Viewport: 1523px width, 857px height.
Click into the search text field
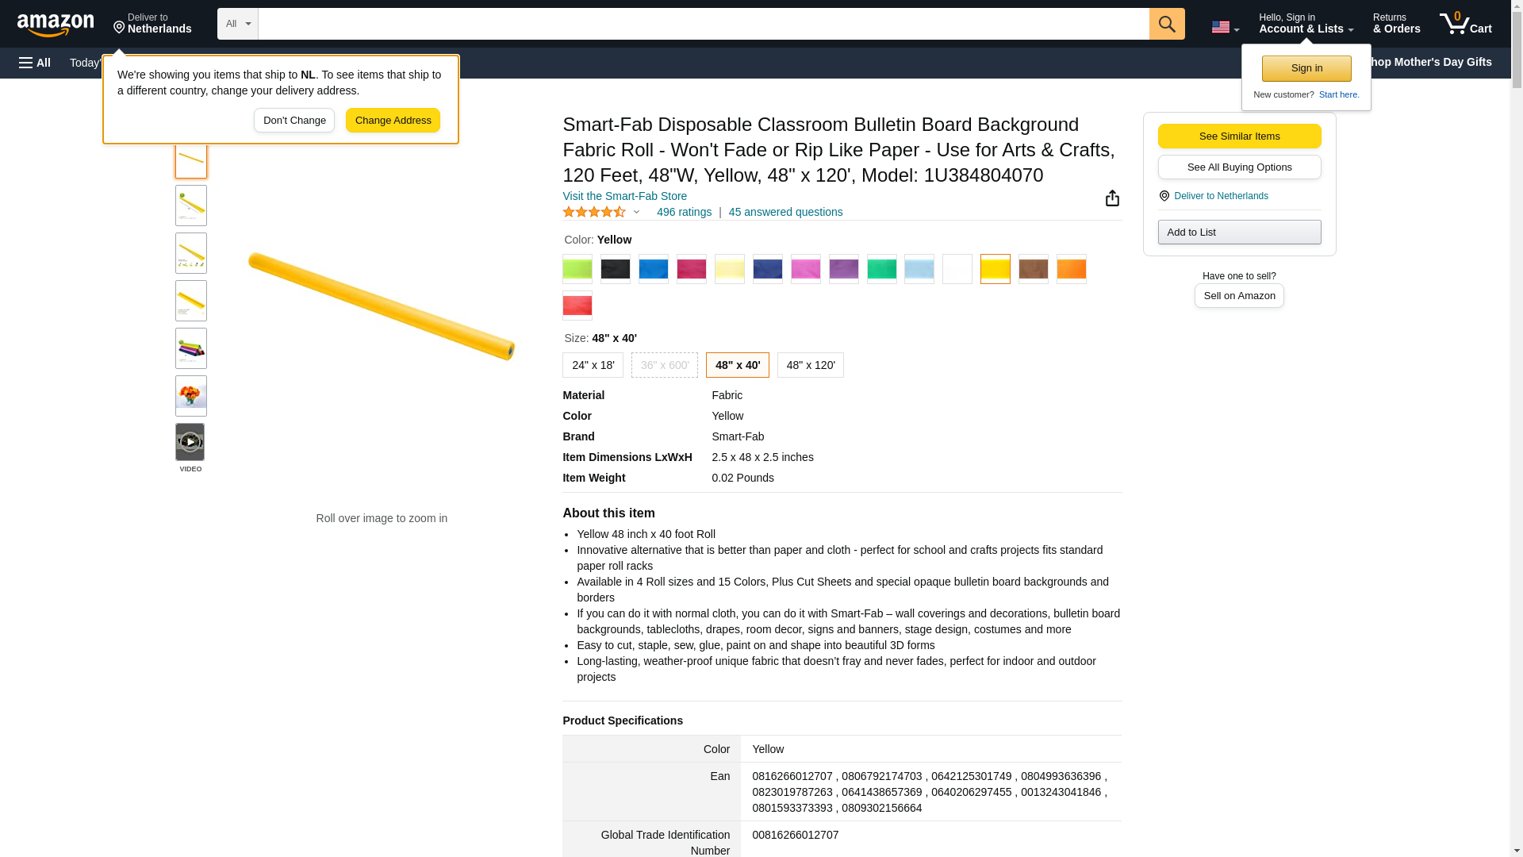coord(703,24)
